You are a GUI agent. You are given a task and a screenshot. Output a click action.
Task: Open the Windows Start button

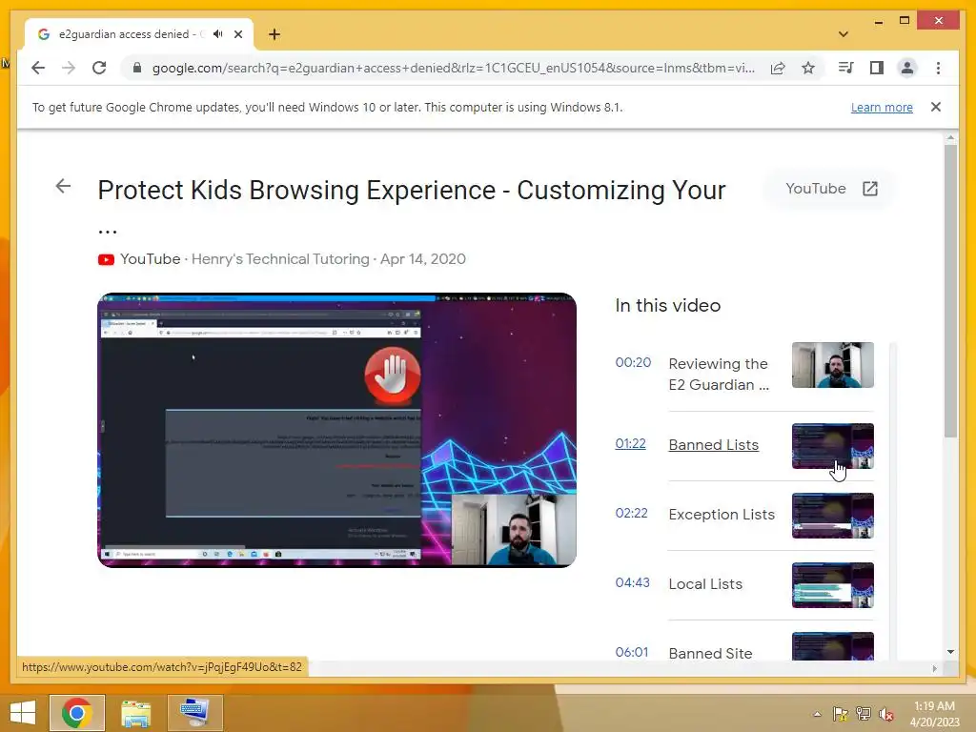pyautogui.click(x=23, y=713)
